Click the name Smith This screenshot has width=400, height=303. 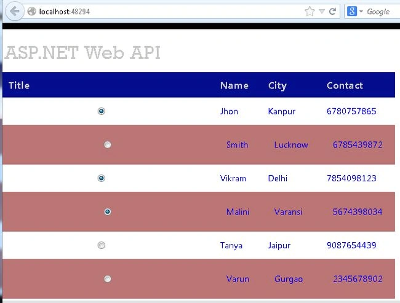pyautogui.click(x=237, y=145)
